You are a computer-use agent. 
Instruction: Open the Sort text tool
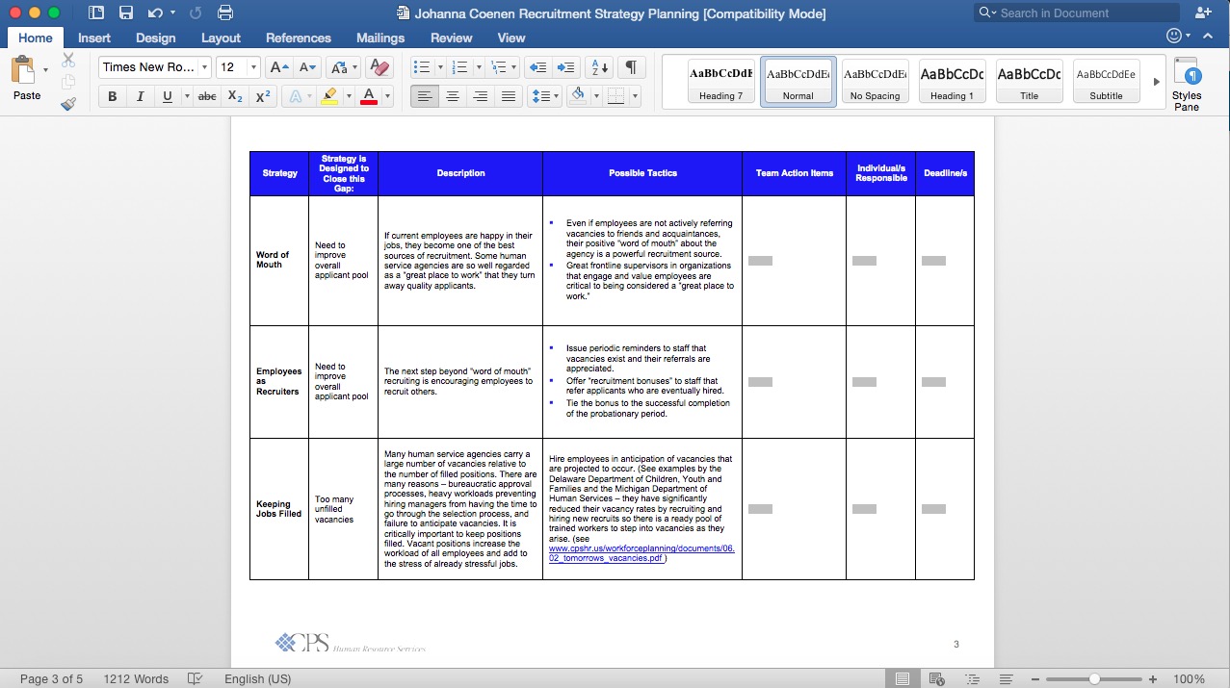tap(599, 67)
